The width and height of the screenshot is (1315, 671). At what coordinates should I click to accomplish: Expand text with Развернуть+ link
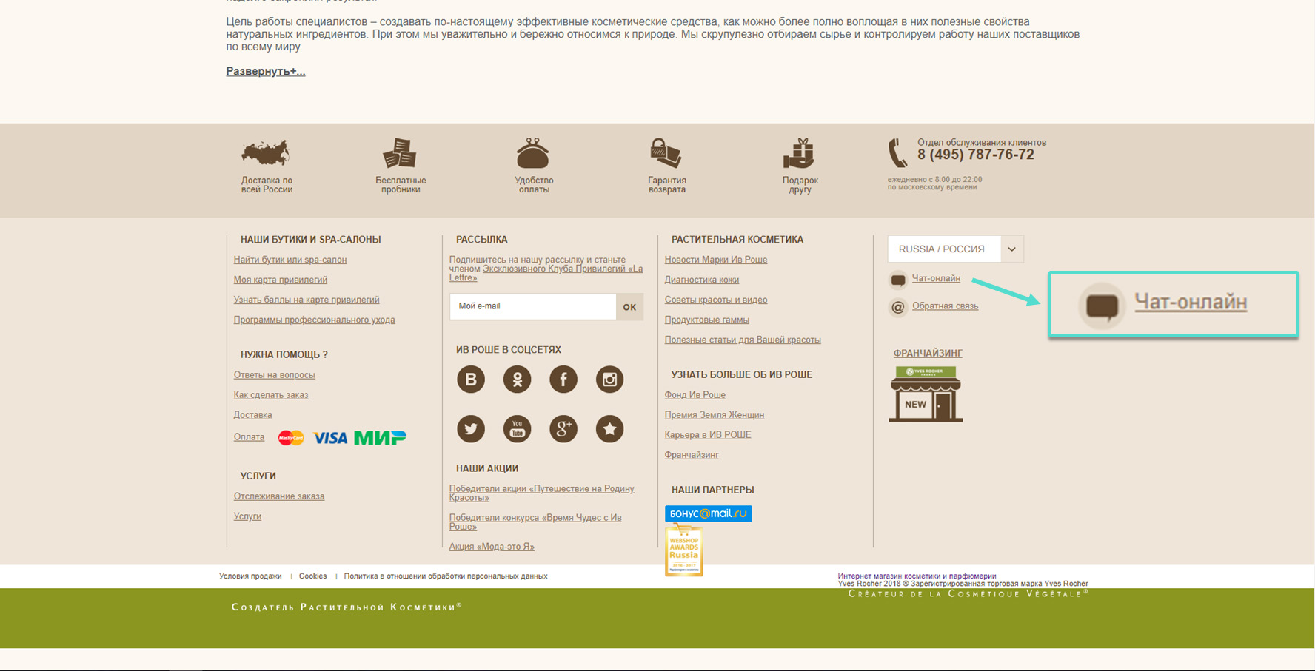click(x=265, y=72)
